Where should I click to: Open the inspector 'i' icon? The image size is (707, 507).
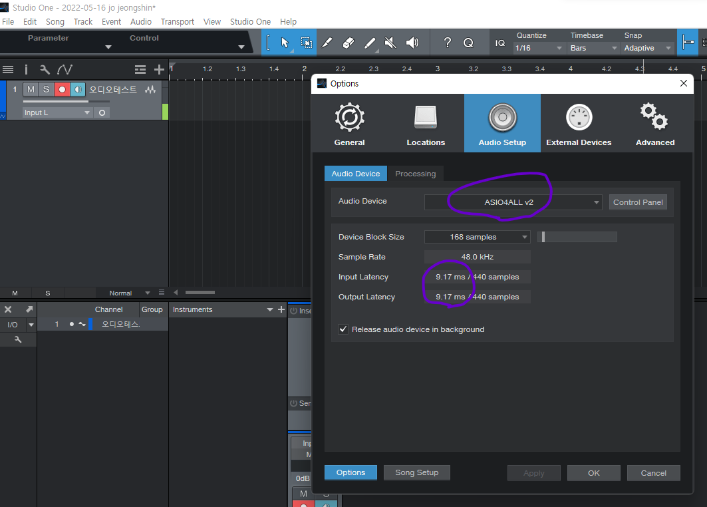pos(26,69)
